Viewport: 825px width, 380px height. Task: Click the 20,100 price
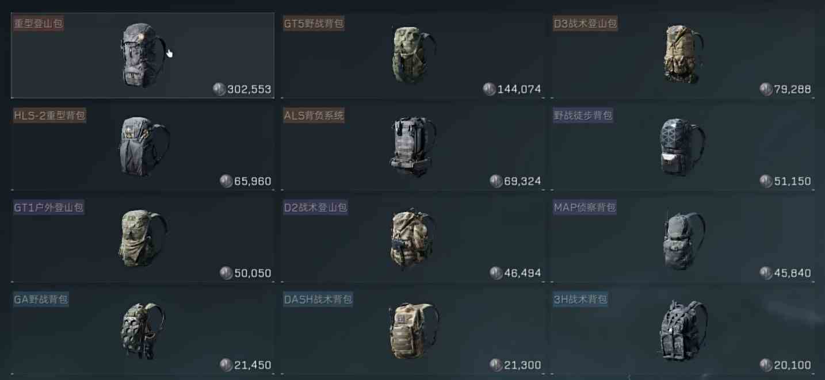coord(792,365)
